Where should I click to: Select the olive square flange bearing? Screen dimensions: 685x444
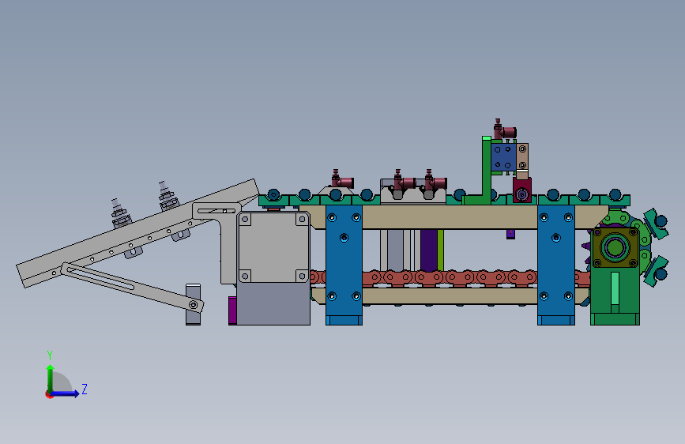click(615, 247)
